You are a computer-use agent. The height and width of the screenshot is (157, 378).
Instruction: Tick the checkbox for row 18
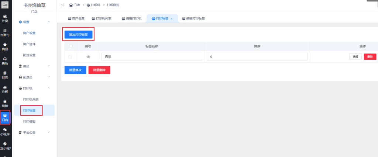71,56
